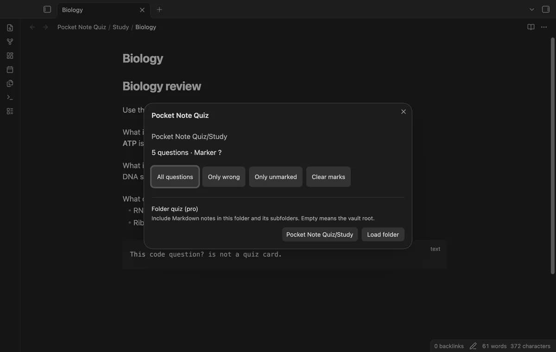Viewport: 556px width, 352px height.
Task: Click the code block line 'This code question?'
Action: coord(206,254)
